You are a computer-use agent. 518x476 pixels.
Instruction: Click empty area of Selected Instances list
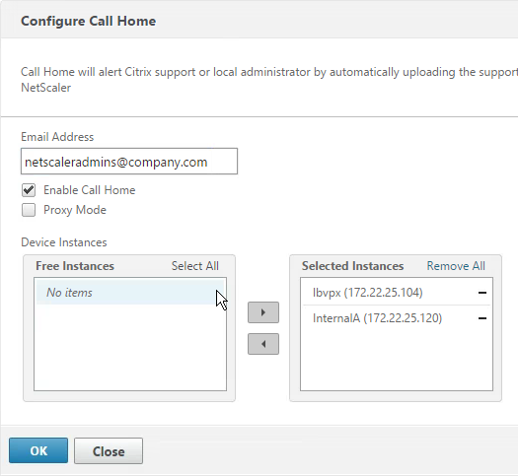[x=397, y=362]
